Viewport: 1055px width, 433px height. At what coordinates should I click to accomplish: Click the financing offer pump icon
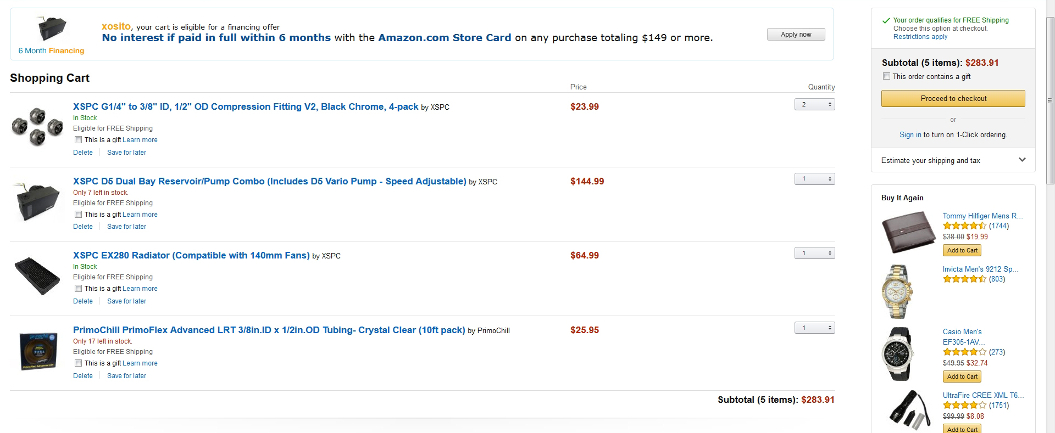click(51, 28)
